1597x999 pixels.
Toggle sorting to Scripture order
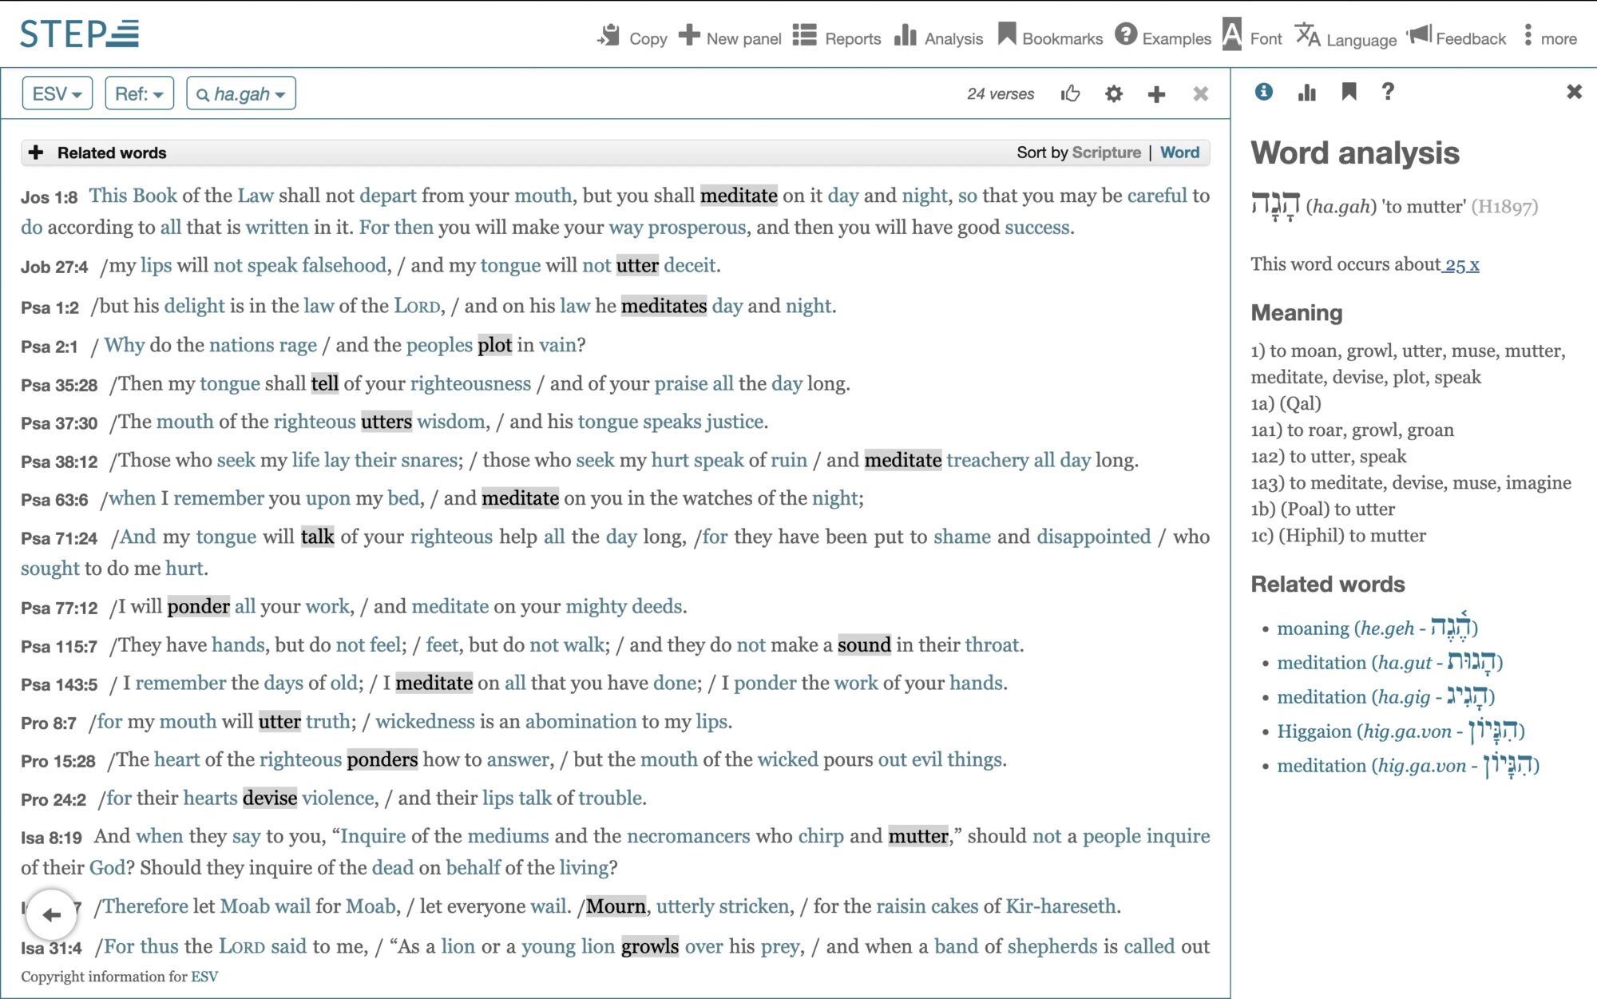[x=1107, y=152]
